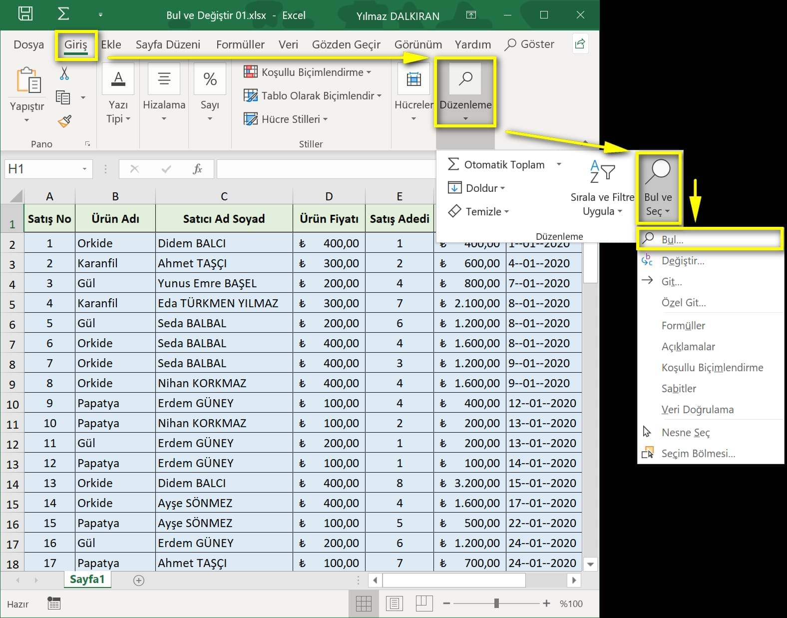Click the Copy icon in Pano group
Screen dimensions: 787x618
point(63,97)
